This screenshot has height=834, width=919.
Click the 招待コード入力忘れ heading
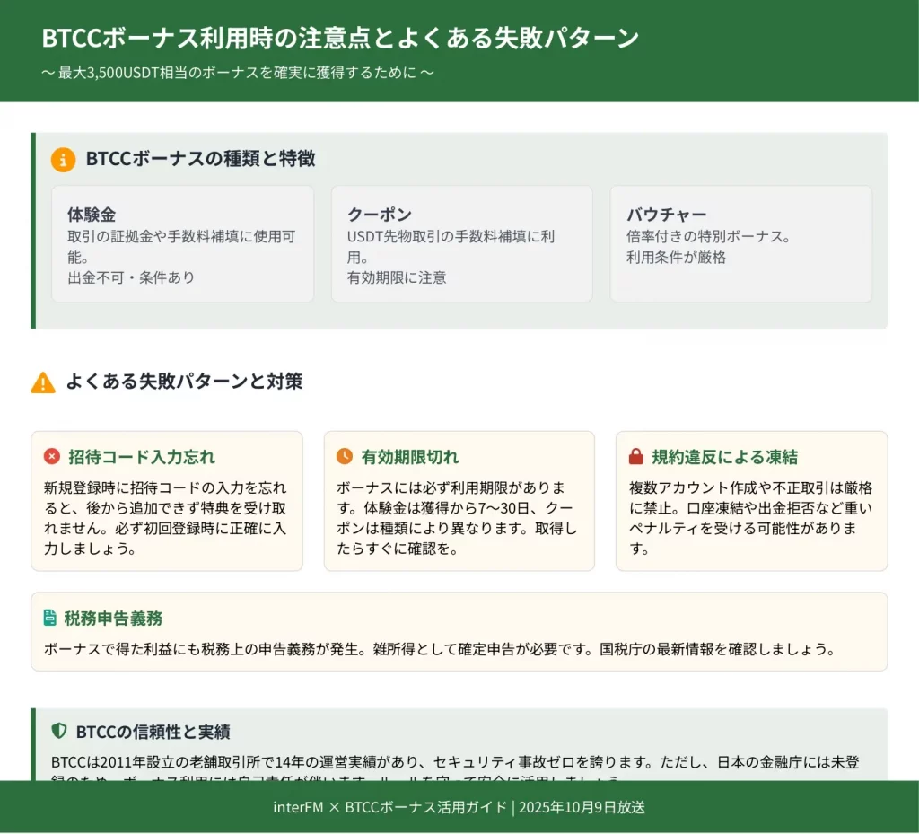pos(142,457)
